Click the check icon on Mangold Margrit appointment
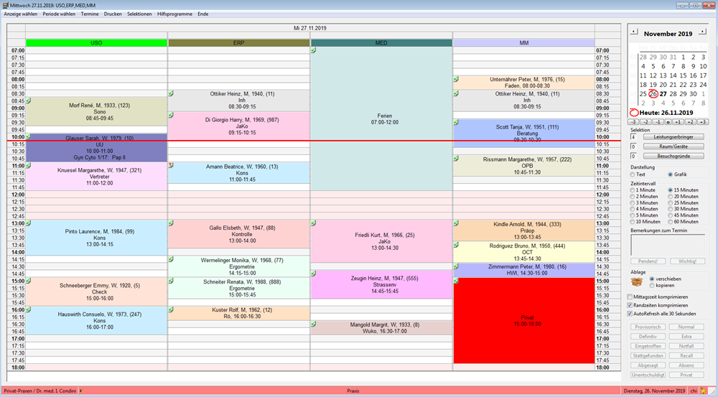 pos(314,324)
